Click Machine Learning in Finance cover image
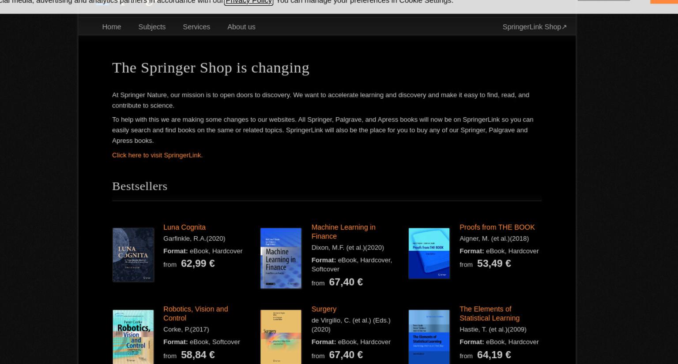 click(281, 258)
